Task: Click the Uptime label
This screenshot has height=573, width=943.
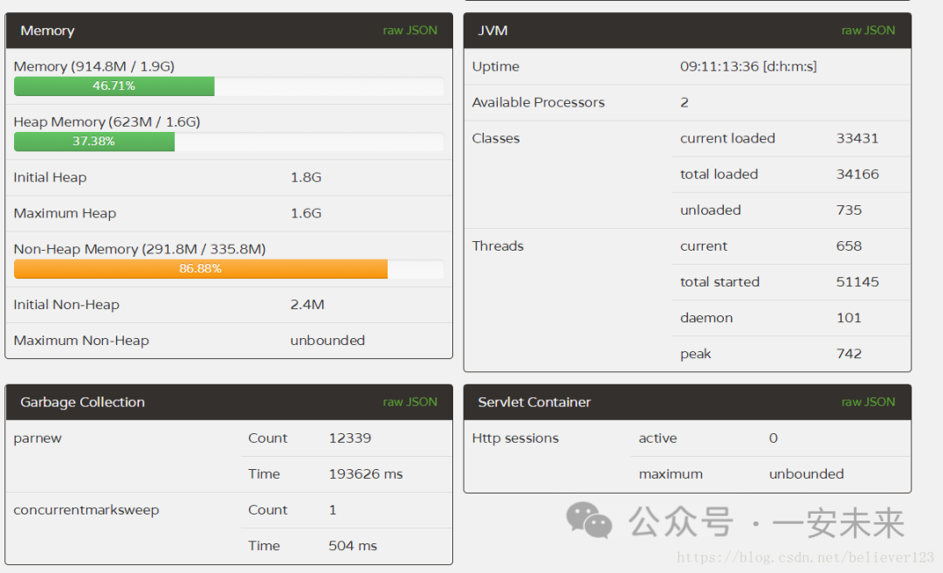Action: coord(496,66)
